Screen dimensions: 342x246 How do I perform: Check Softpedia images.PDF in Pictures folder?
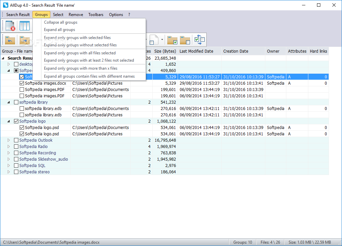pos(22,96)
